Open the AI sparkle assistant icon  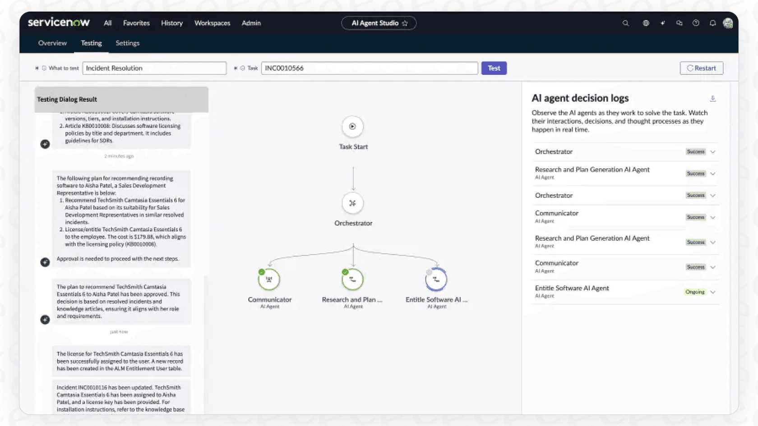pos(662,23)
